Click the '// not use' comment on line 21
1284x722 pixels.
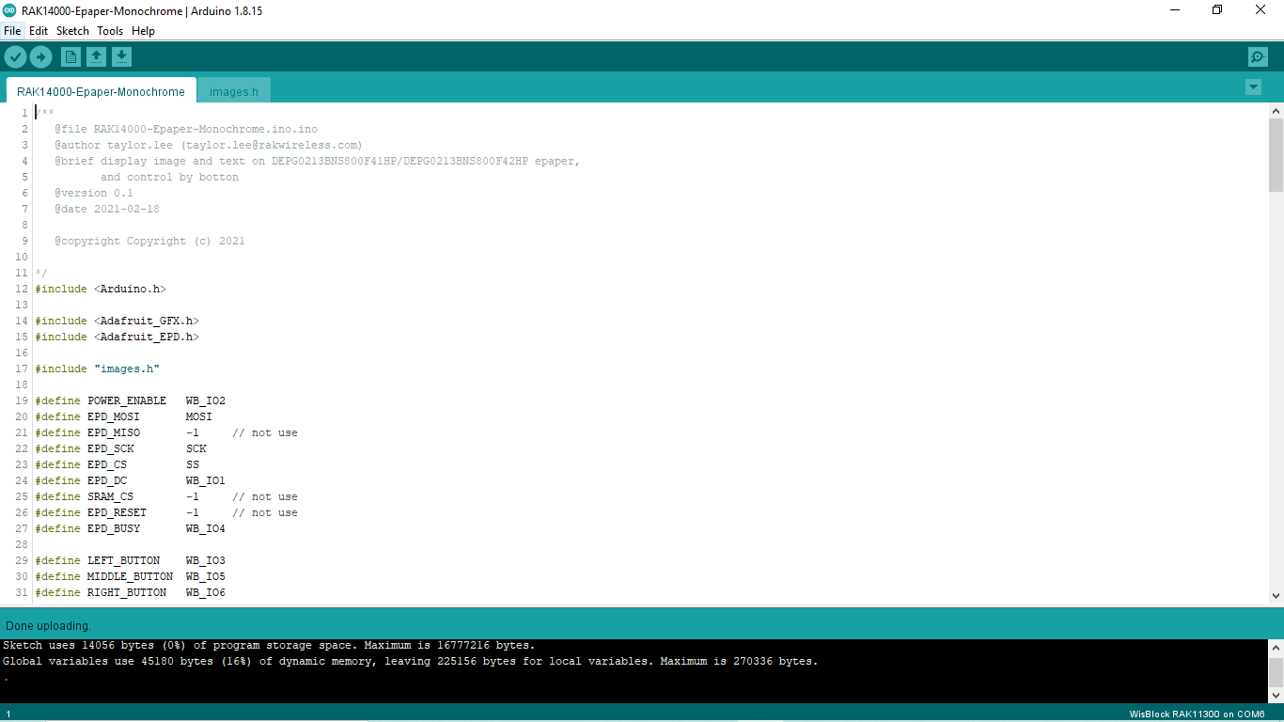point(265,432)
